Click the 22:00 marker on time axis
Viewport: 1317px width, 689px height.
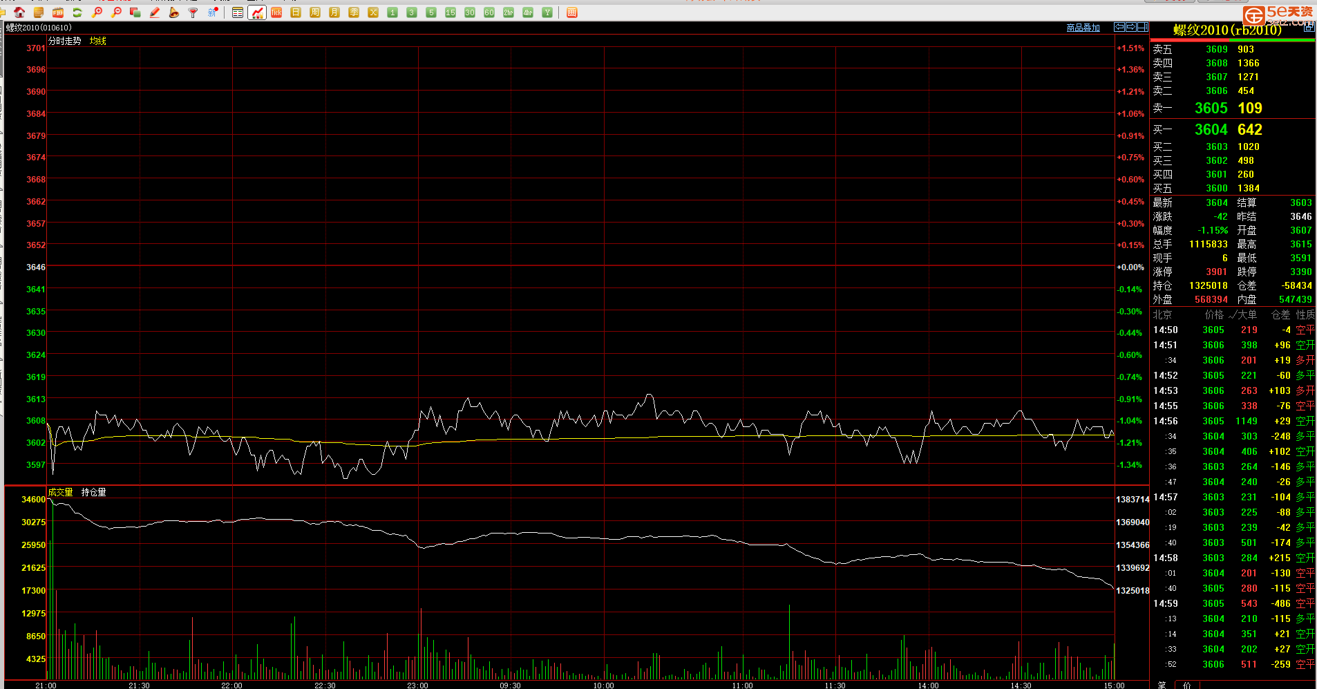(231, 685)
